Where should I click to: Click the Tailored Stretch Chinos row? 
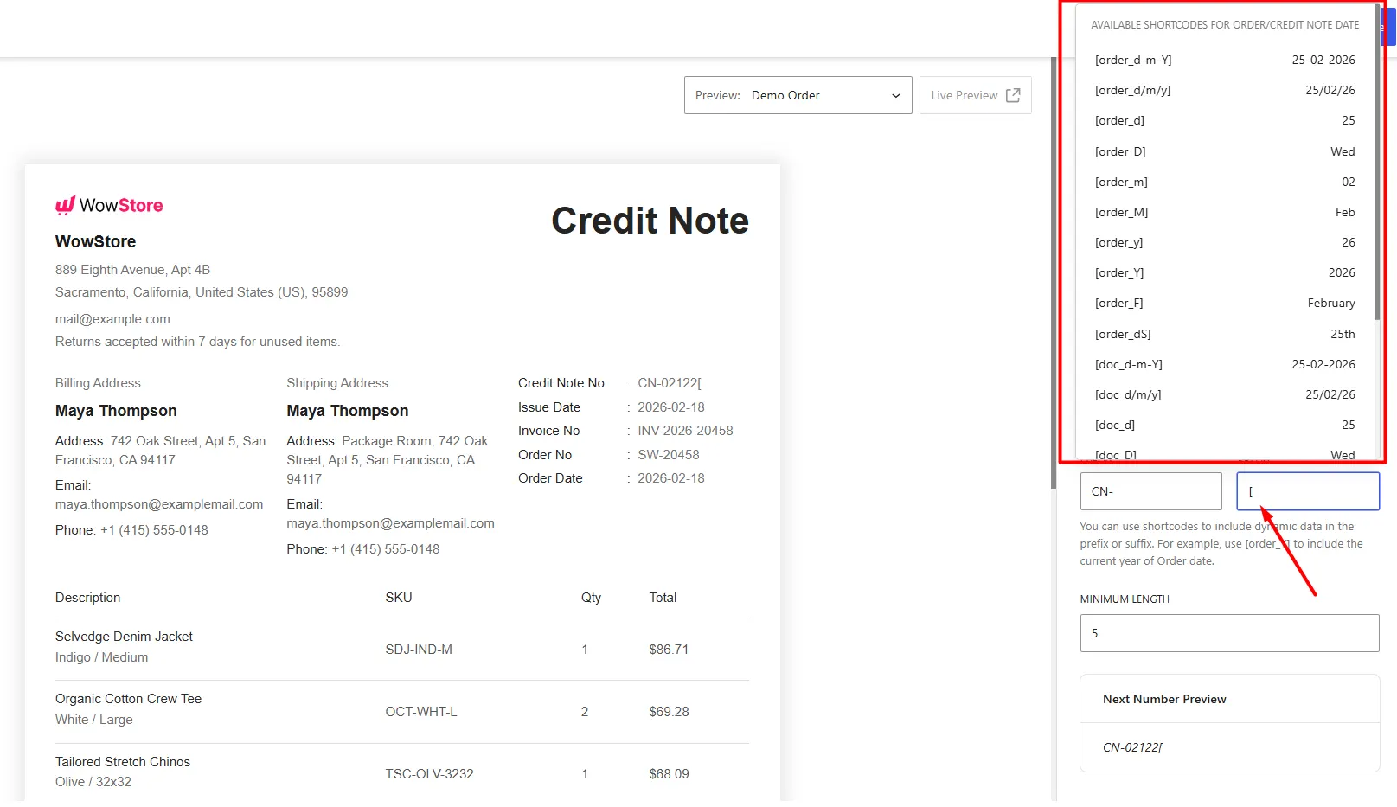click(x=402, y=772)
